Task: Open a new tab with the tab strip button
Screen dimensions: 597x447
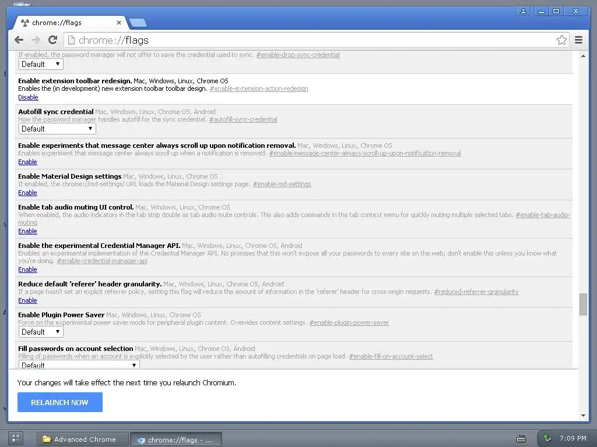Action: [x=138, y=23]
